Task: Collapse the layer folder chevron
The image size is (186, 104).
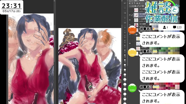Action: 134,34
